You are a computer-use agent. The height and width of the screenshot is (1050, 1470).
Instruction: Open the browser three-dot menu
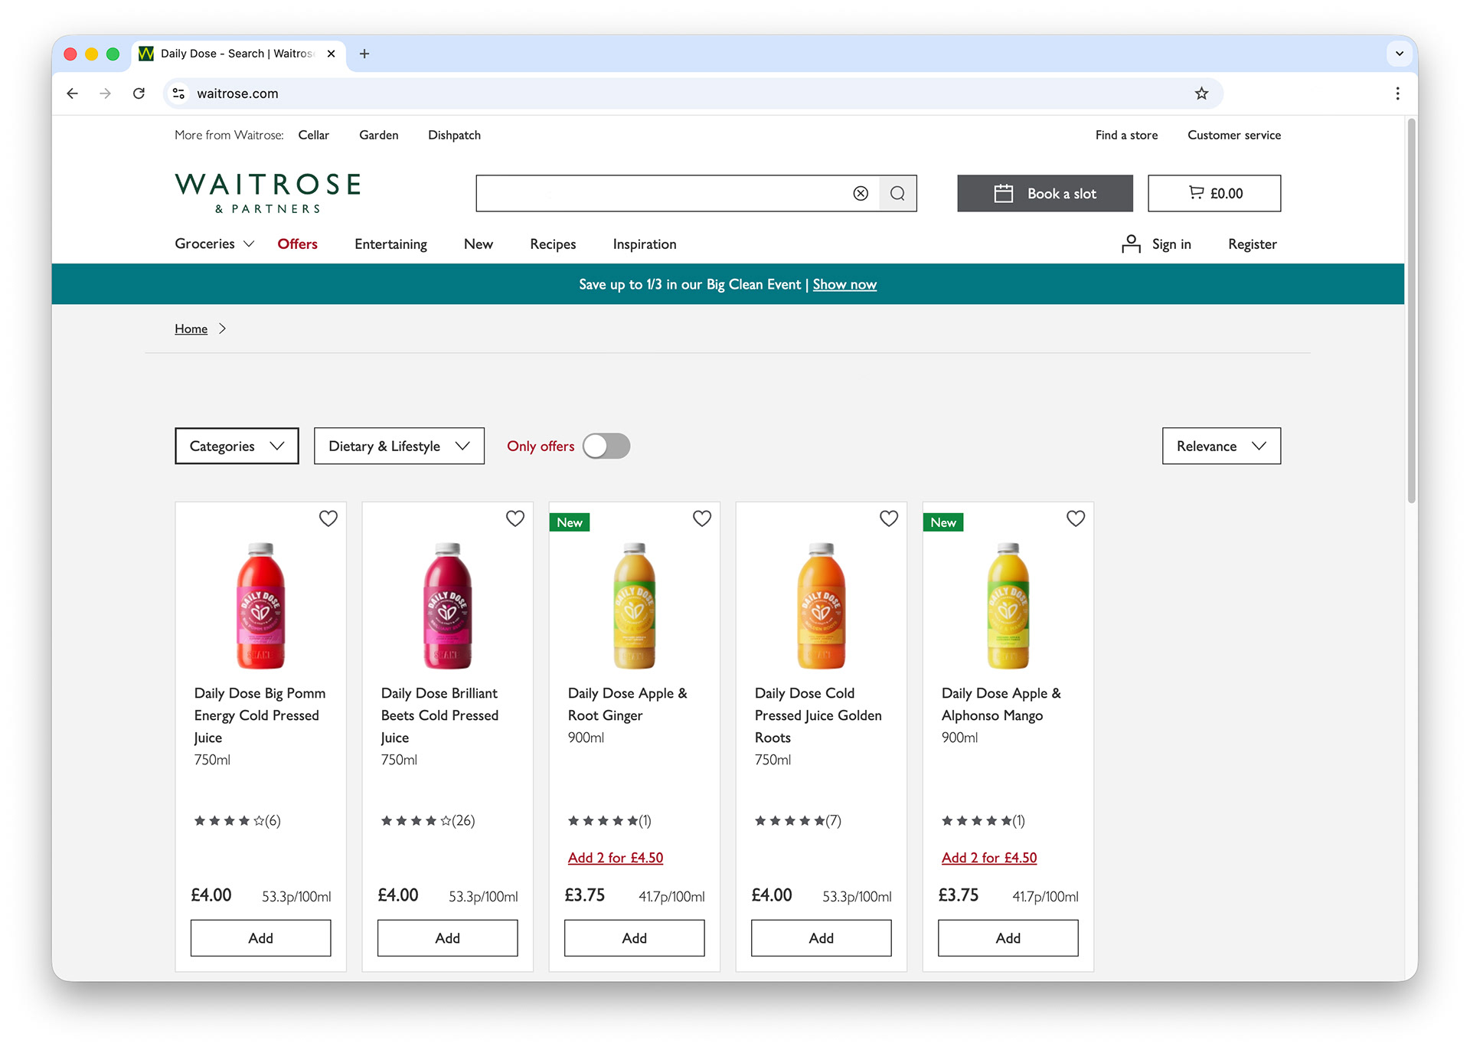coord(1397,93)
